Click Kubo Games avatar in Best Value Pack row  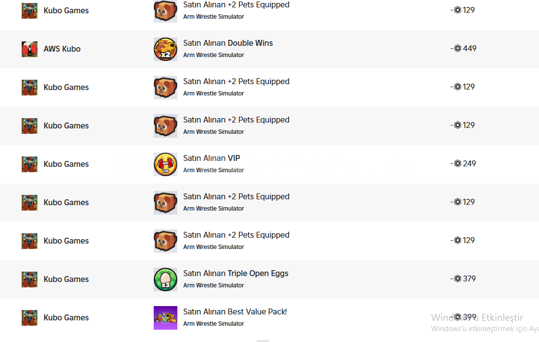pyautogui.click(x=30, y=317)
